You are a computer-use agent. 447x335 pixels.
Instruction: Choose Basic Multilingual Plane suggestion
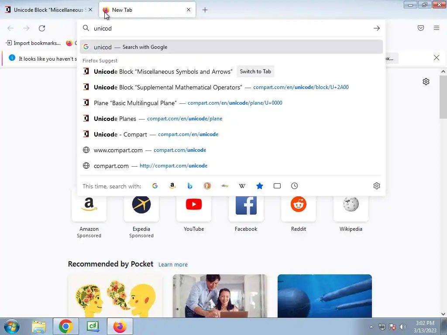[231, 103]
